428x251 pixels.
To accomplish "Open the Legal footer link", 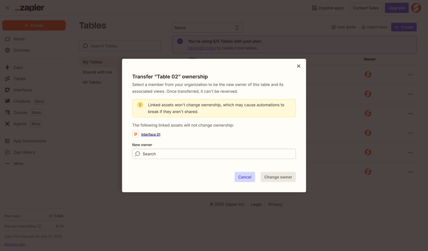I will (256, 205).
